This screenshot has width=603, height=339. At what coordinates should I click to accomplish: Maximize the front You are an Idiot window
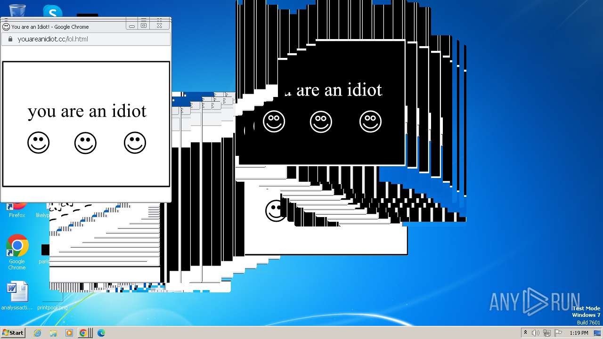click(x=144, y=25)
